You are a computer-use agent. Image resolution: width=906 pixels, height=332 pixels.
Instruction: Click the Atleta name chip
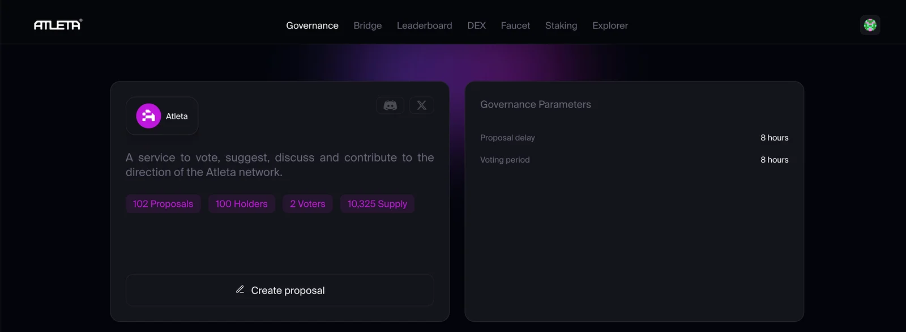[x=162, y=116]
